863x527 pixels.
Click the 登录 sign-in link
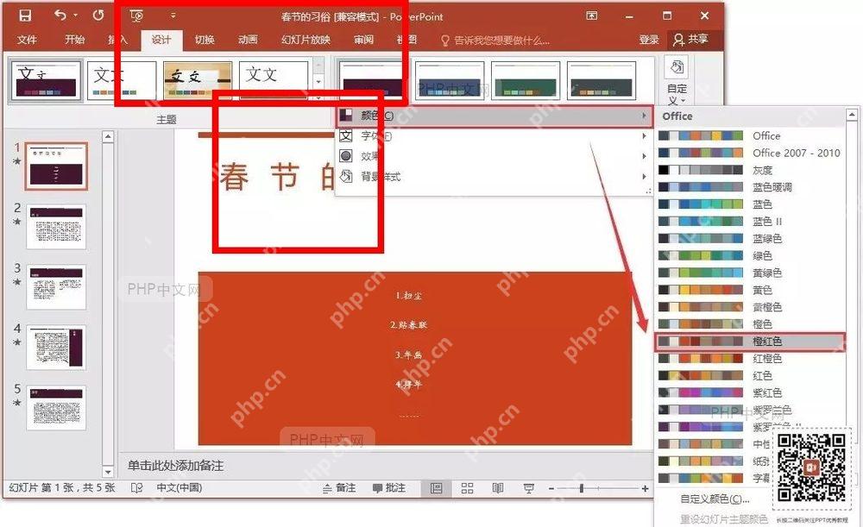(x=649, y=40)
